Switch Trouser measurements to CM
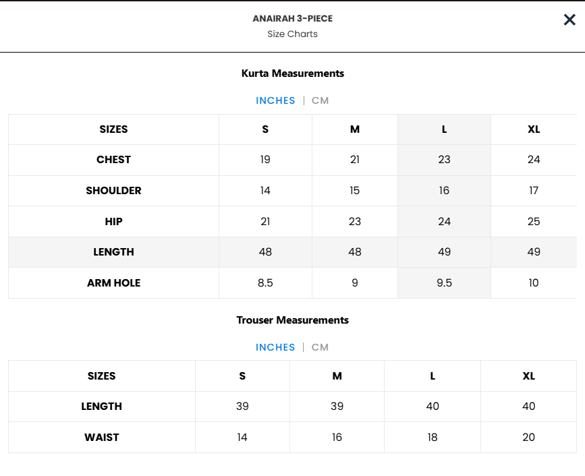The image size is (585, 476). (x=320, y=347)
